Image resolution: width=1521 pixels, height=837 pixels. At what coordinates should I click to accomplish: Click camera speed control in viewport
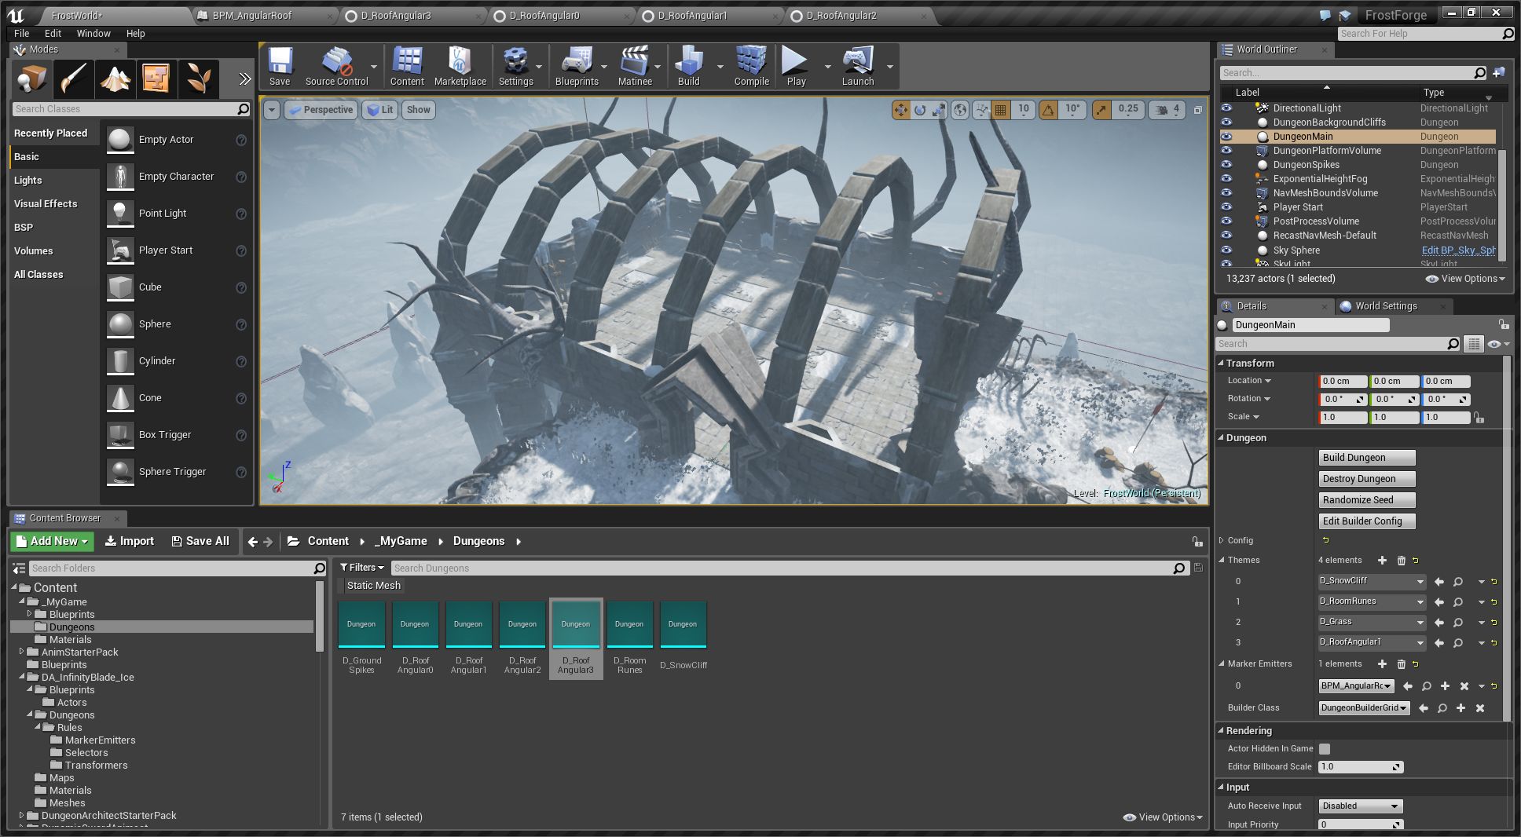[x=1167, y=110]
